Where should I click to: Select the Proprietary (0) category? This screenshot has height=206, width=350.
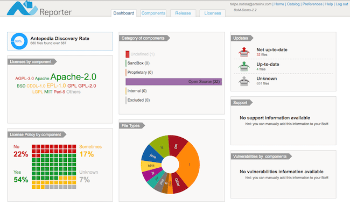coord(139,73)
